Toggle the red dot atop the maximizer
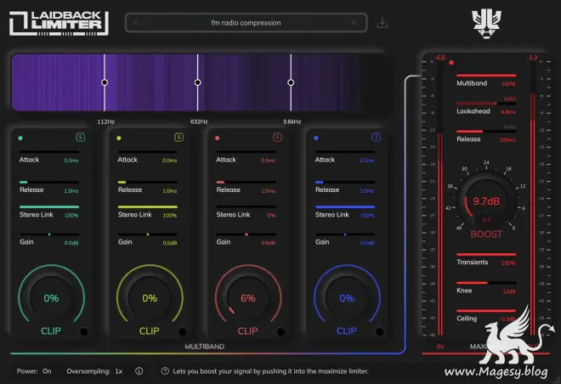Viewport: 561px width, 384px height. point(451,63)
